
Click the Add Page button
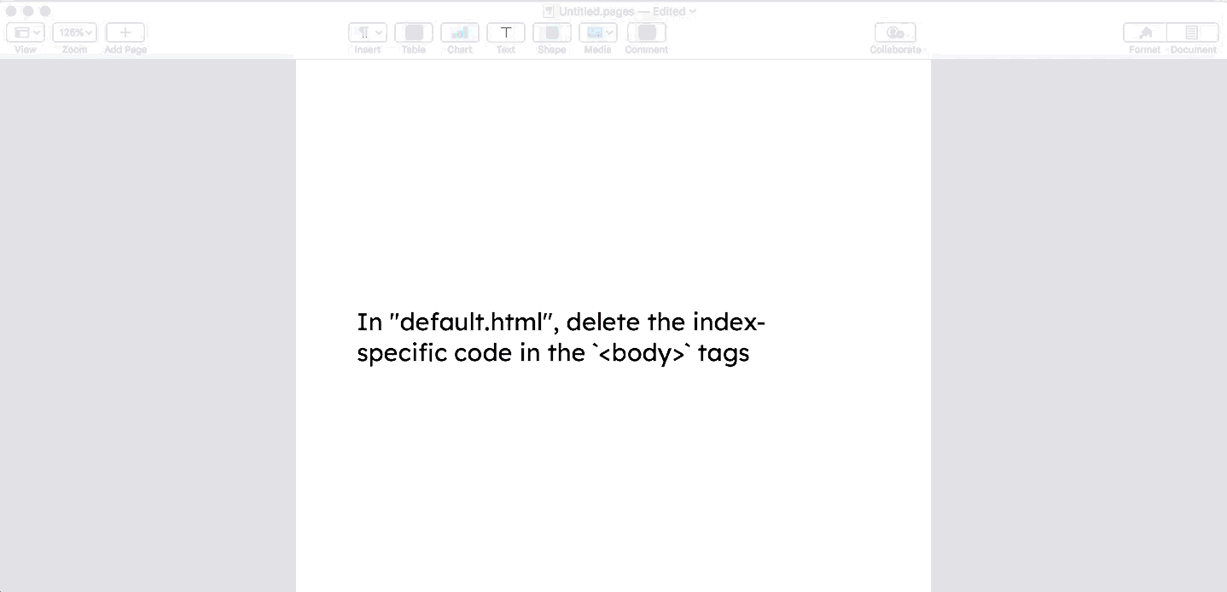[x=125, y=32]
